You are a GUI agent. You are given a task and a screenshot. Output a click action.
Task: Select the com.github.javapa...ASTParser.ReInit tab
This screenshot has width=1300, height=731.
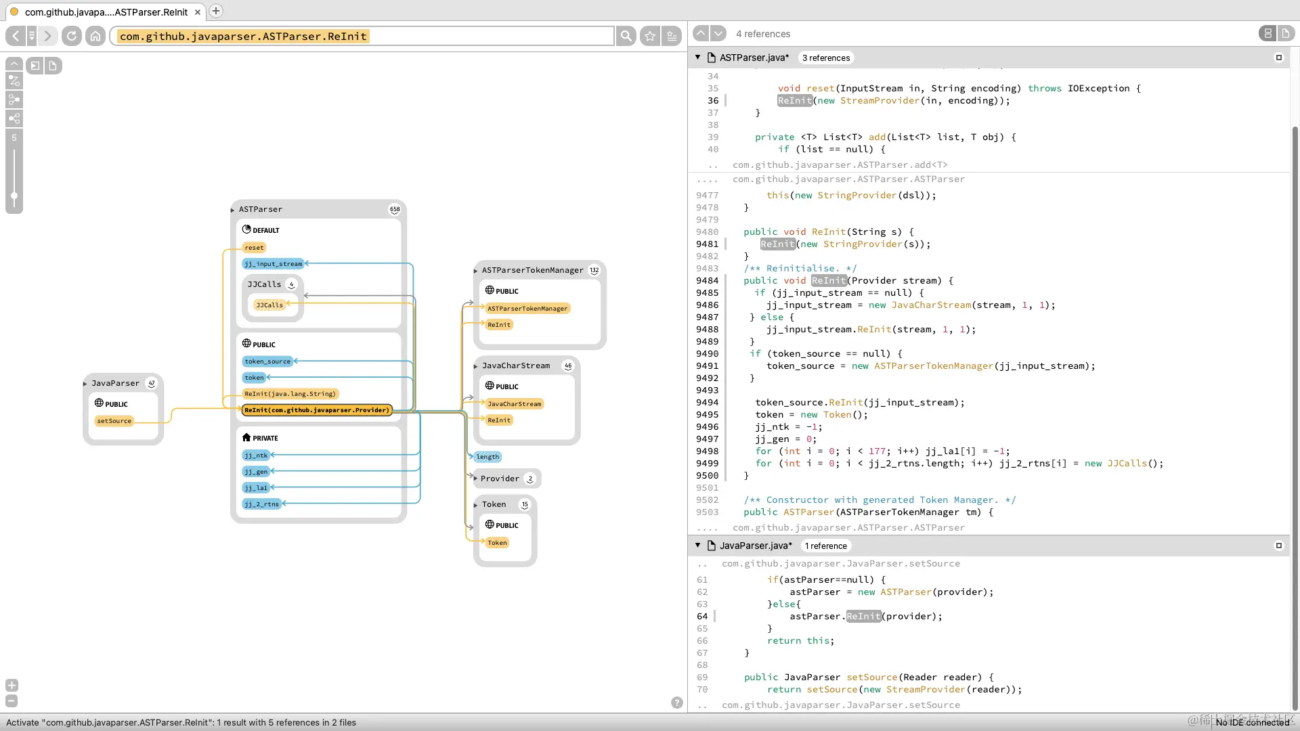pos(106,12)
